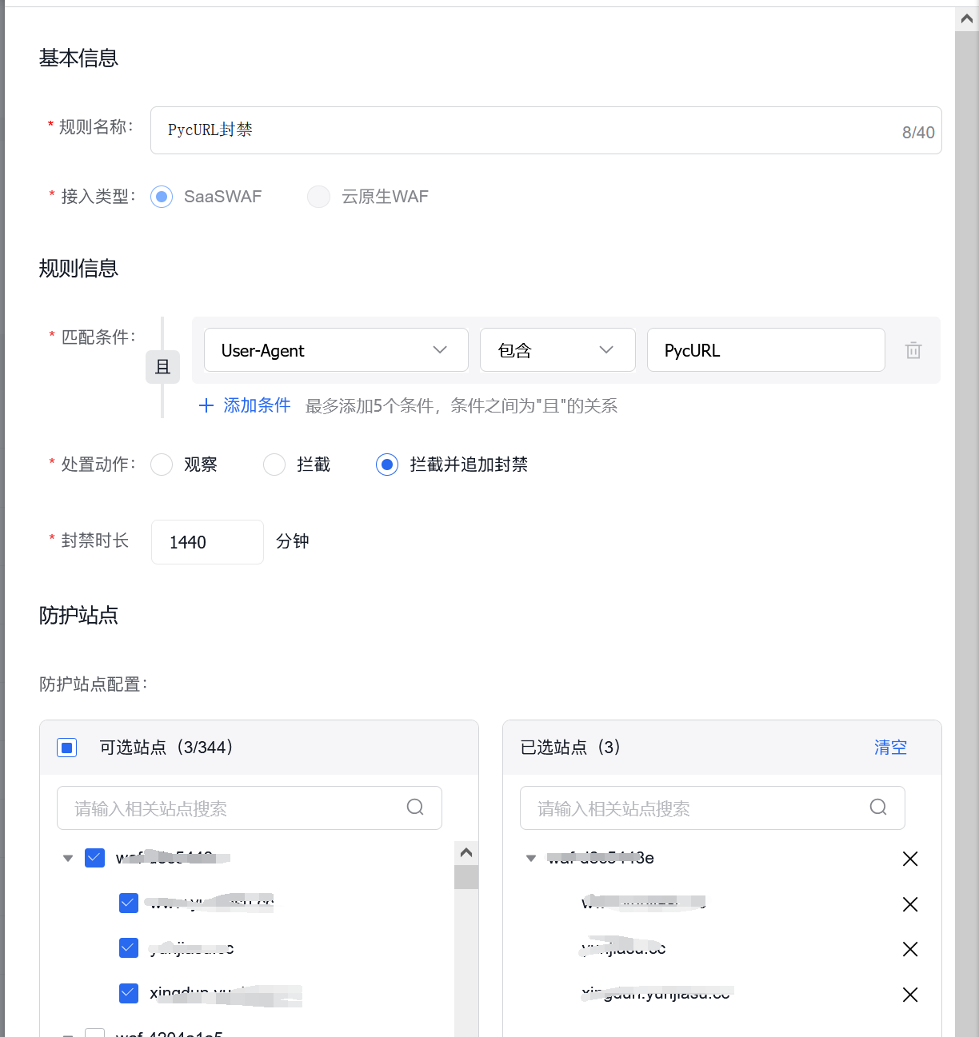Click the site list scrollbar thumb

click(x=466, y=877)
